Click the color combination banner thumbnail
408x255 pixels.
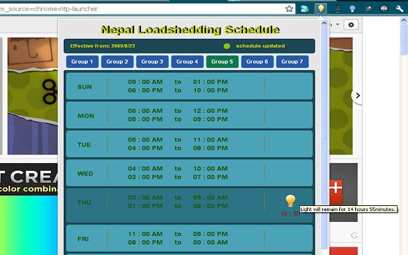pyautogui.click(x=29, y=180)
